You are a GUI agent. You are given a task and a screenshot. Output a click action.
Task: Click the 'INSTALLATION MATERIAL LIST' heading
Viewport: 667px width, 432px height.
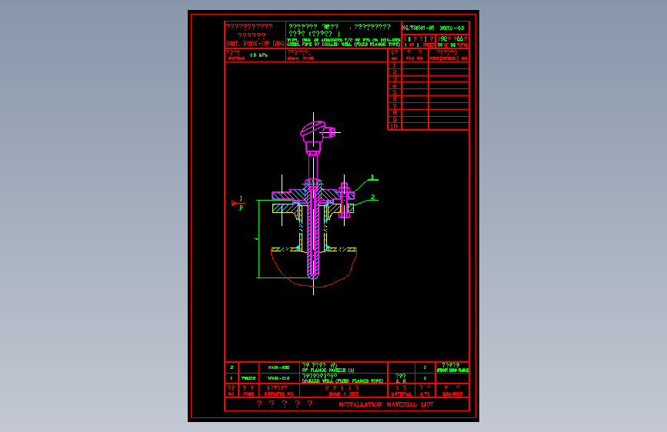pos(386,404)
